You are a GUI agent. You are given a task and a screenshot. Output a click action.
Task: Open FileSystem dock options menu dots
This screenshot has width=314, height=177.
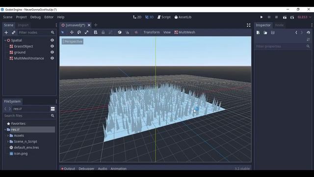pos(56,101)
